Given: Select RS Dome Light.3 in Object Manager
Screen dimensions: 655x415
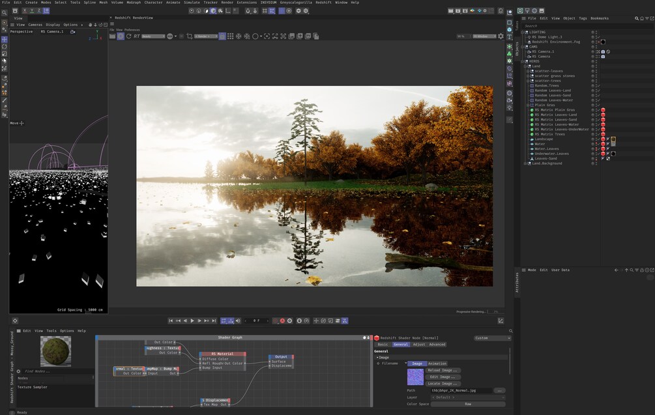Looking at the screenshot, I should pyautogui.click(x=547, y=37).
